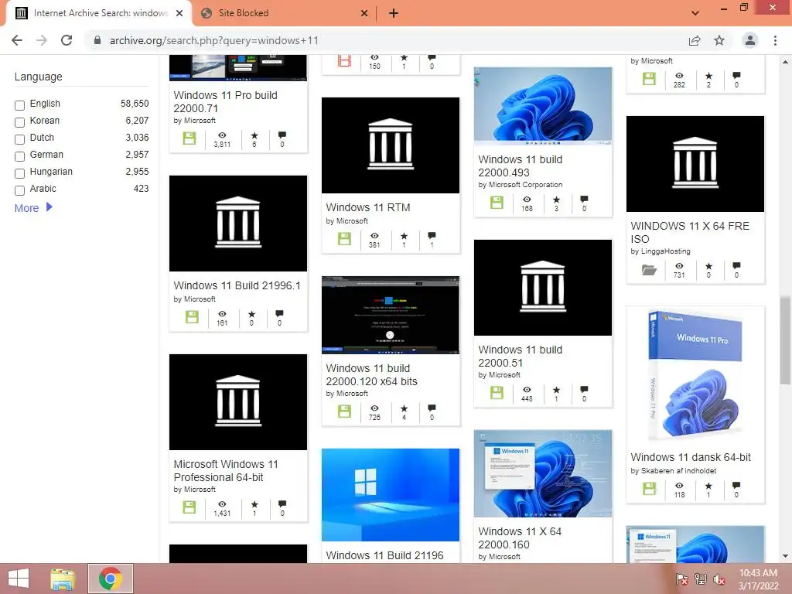
Task: Click comment bubble icon on Windows 11 RTM card
Action: [x=432, y=235]
